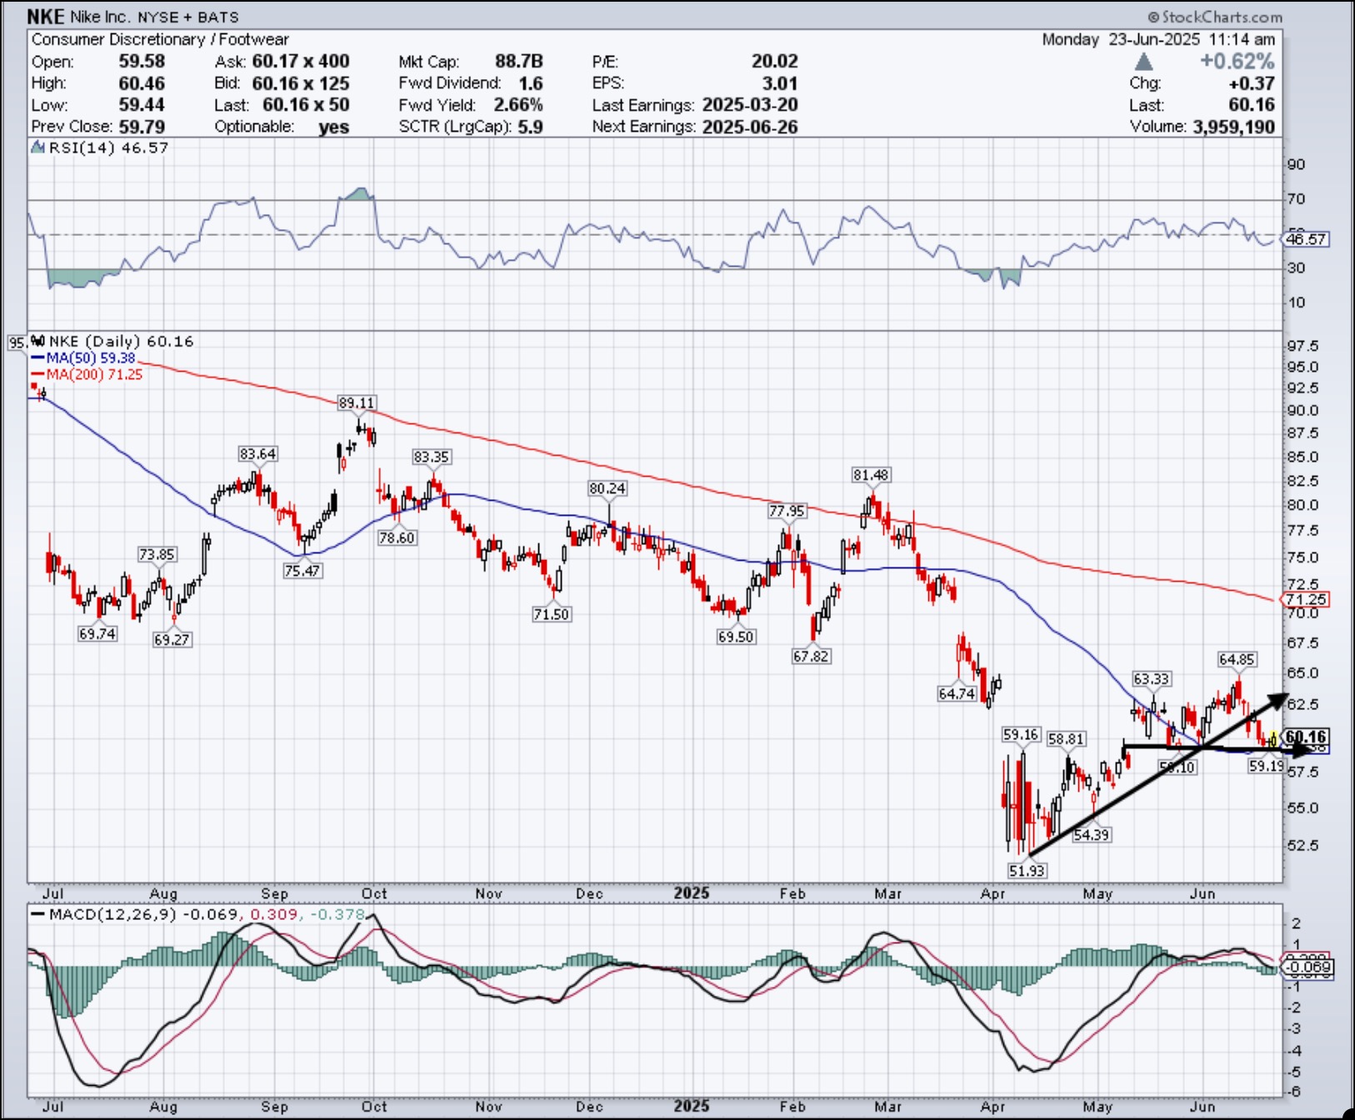
Task: Click the bold 2025 label under price chart
Action: (692, 893)
